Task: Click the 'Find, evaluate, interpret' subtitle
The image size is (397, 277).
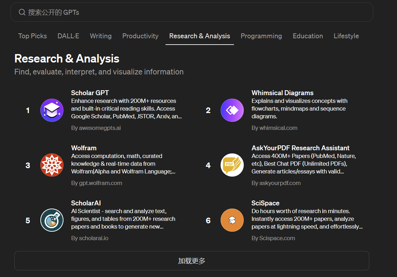Action: point(99,72)
